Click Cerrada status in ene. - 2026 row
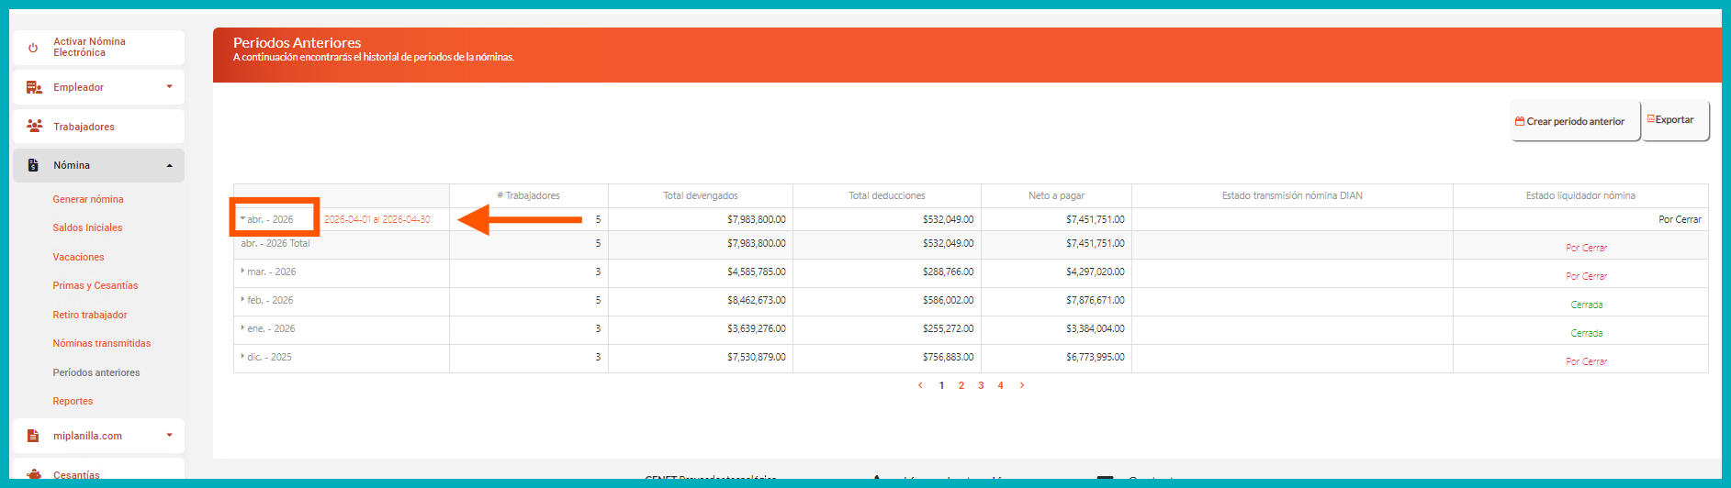Screen dimensions: 1731x488 pyautogui.click(x=1587, y=333)
